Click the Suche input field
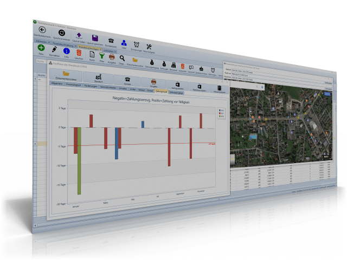Viewport: 347px width, 260px height. coord(41,61)
